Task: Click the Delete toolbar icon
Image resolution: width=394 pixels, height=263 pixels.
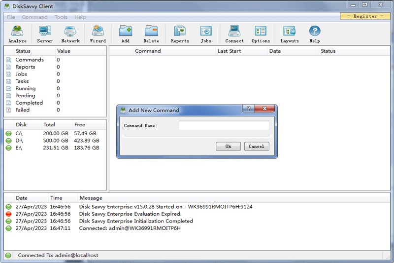Action: (x=151, y=34)
